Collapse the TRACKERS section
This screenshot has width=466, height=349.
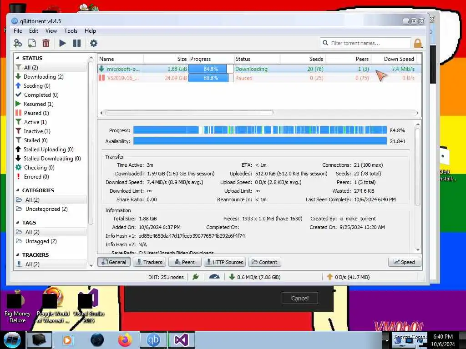[18, 255]
